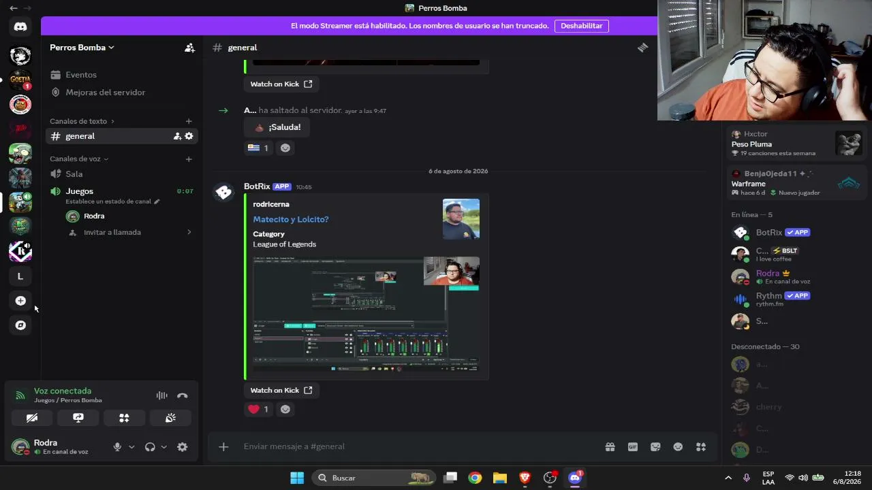Open the Goetia server icon

click(x=20, y=80)
